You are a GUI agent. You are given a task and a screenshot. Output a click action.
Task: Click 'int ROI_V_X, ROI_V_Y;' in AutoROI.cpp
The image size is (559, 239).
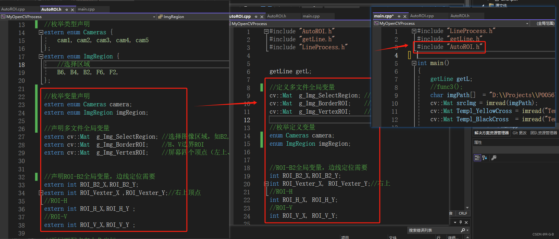pyautogui.click(x=303, y=216)
